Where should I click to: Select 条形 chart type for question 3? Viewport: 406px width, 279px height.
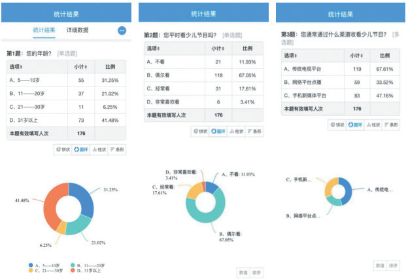pos(392,124)
